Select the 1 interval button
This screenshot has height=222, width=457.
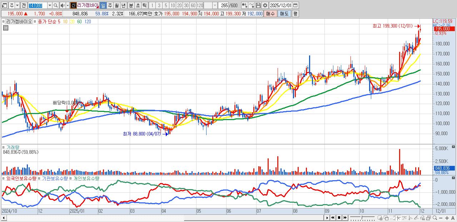pos(152,5)
